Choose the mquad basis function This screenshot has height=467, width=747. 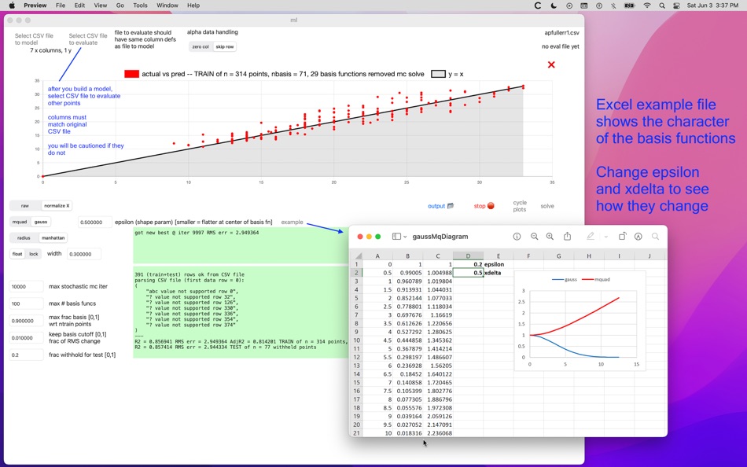(x=20, y=222)
